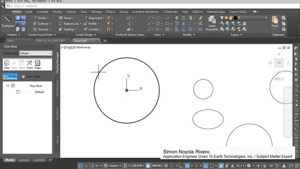Select the Move tool in Modify panel

(177, 18)
